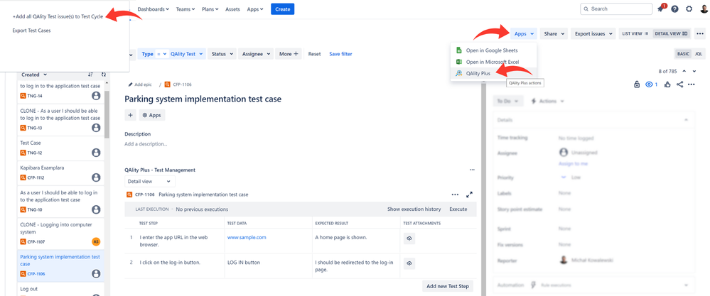Click the More + filter button
Image resolution: width=710 pixels, height=296 pixels.
[x=289, y=54]
